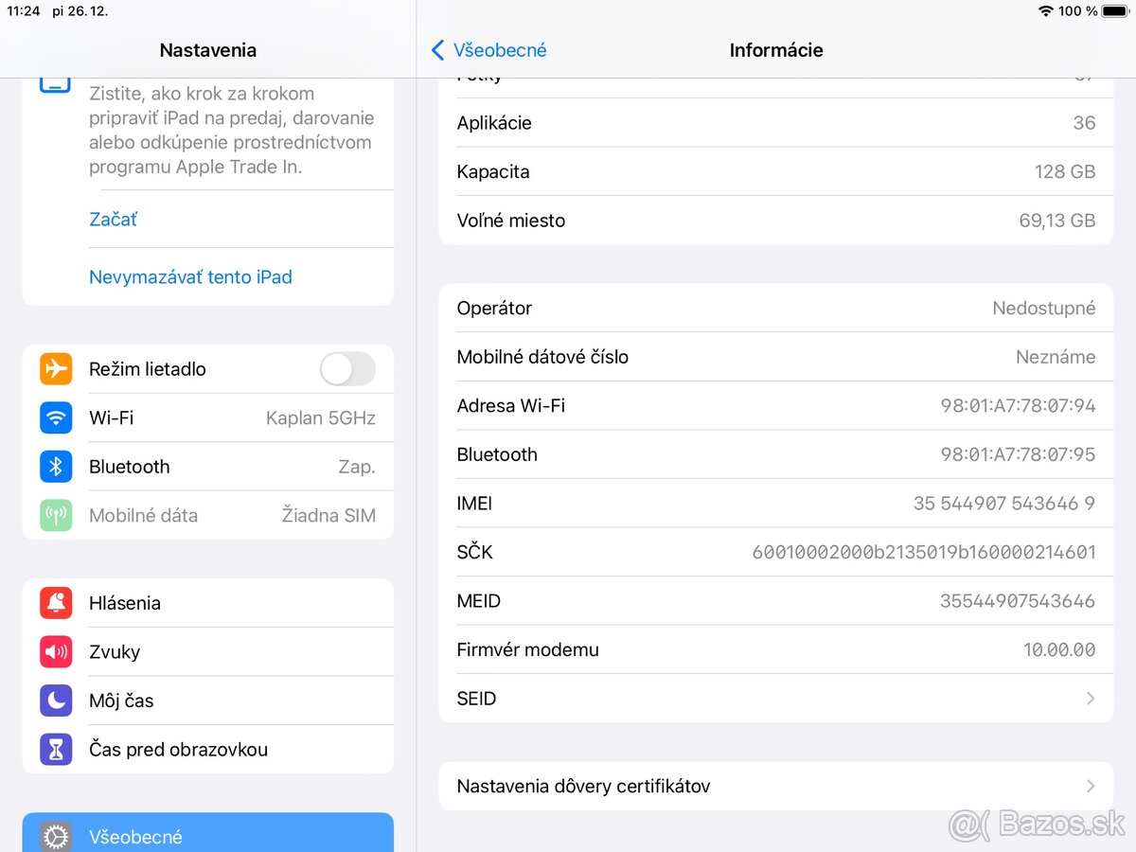
Task: Open the SEID details chevron
Action: [x=1089, y=698]
